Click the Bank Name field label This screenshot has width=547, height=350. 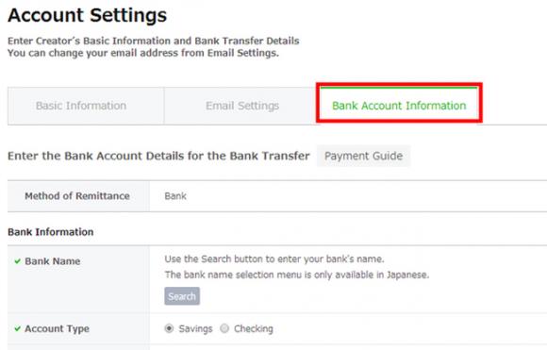[x=52, y=261]
